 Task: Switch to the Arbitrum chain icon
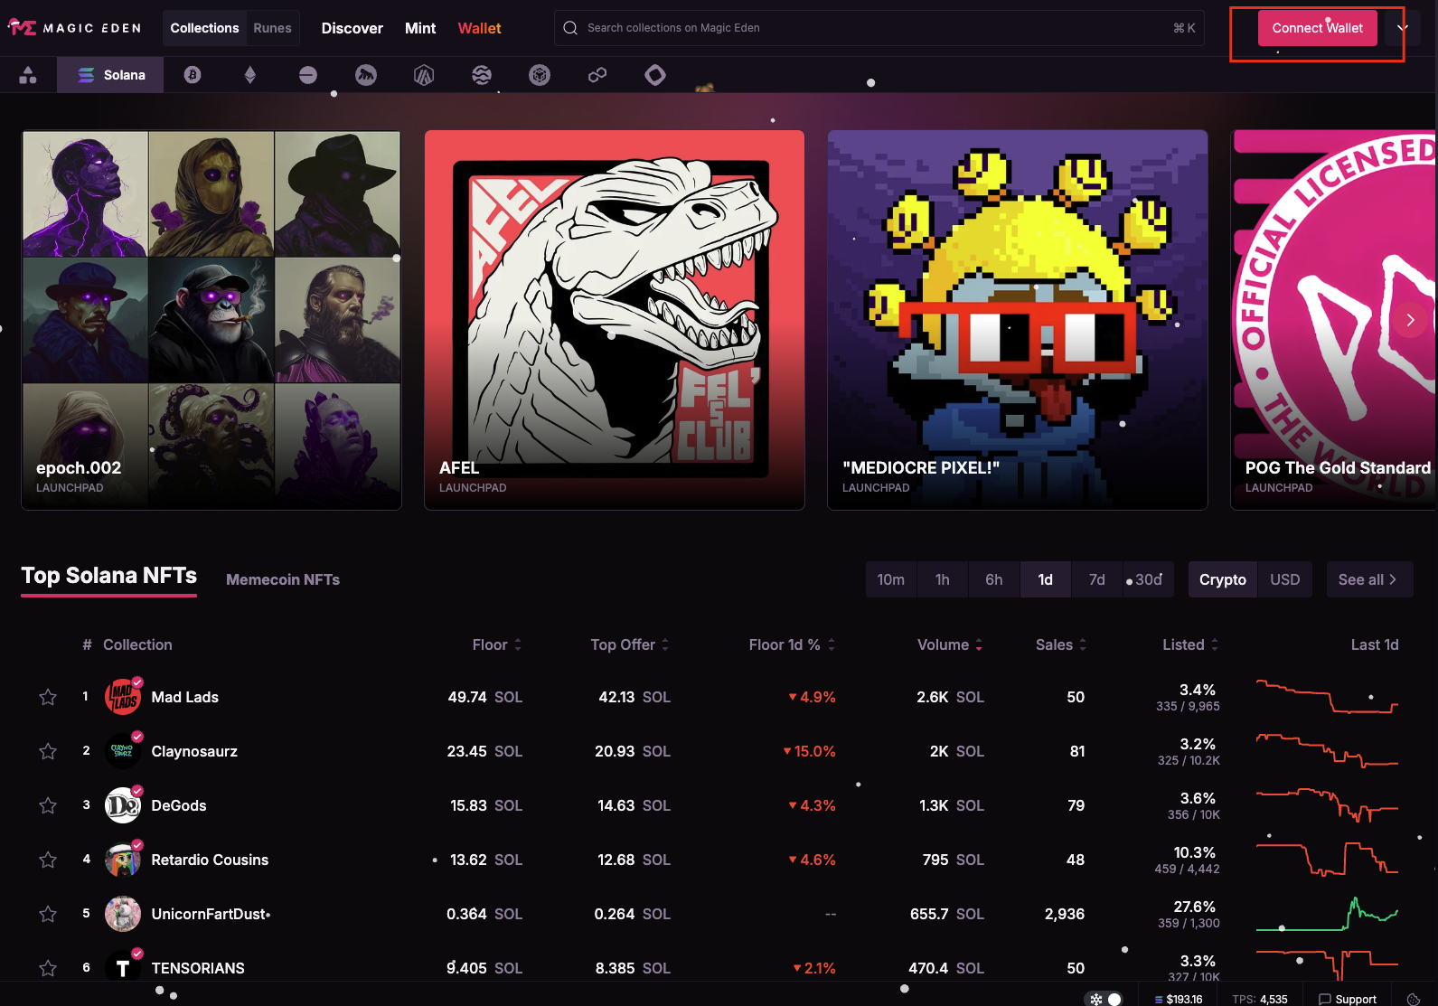pyautogui.click(x=424, y=75)
